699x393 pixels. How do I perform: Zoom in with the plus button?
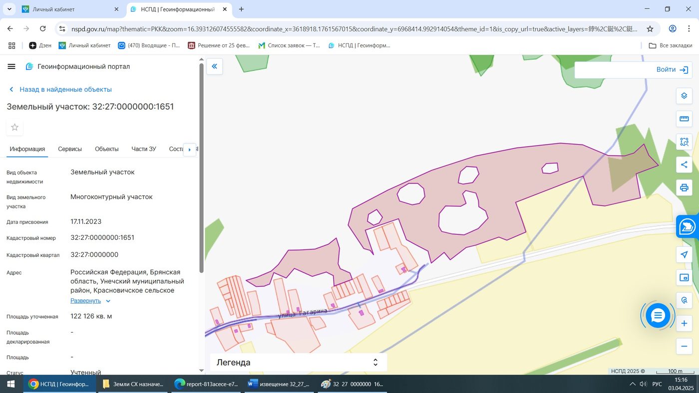click(x=684, y=324)
